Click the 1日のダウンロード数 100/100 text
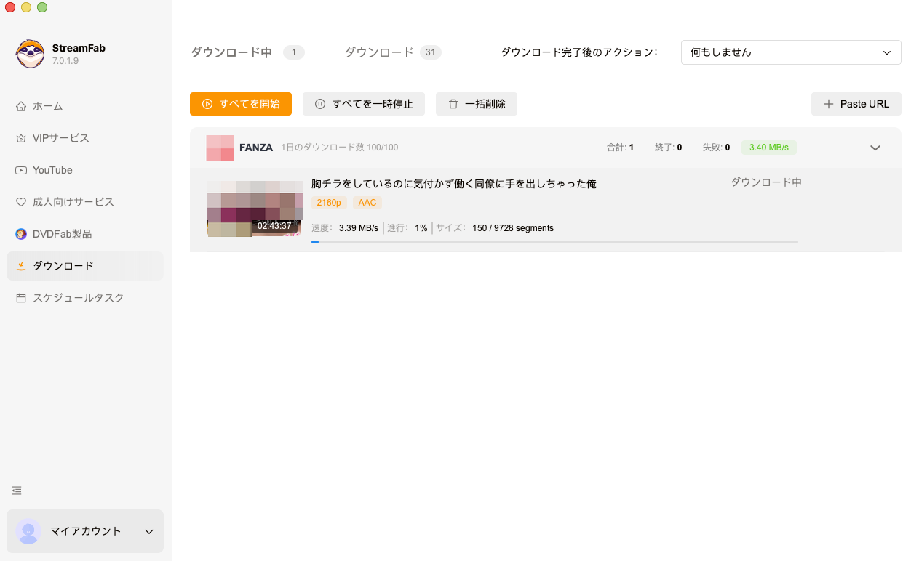Image resolution: width=919 pixels, height=561 pixels. click(340, 148)
